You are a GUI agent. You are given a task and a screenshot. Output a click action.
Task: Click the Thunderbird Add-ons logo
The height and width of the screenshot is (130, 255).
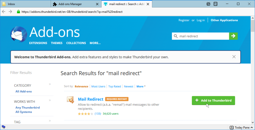[19, 34]
